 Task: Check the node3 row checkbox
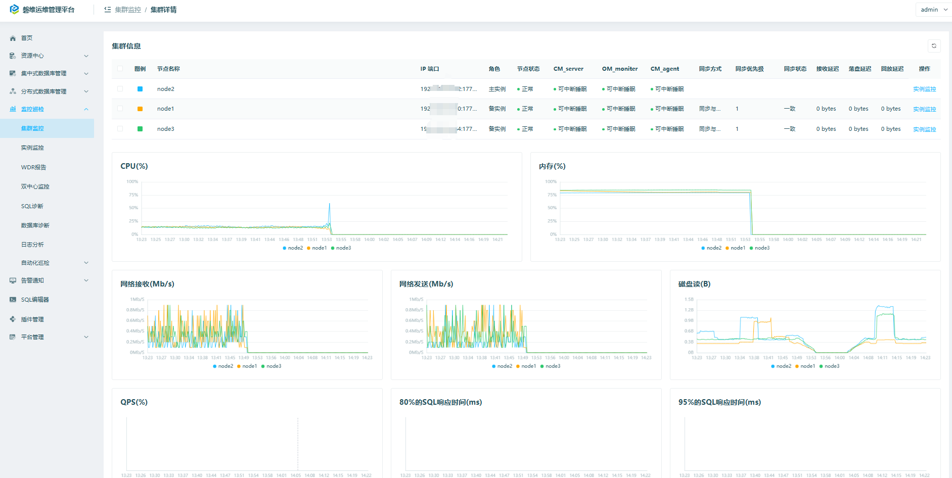(x=120, y=129)
